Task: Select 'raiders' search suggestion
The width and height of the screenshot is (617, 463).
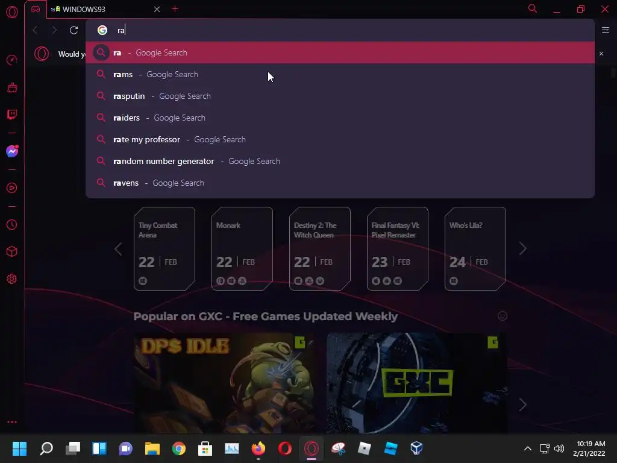Action: pyautogui.click(x=340, y=118)
